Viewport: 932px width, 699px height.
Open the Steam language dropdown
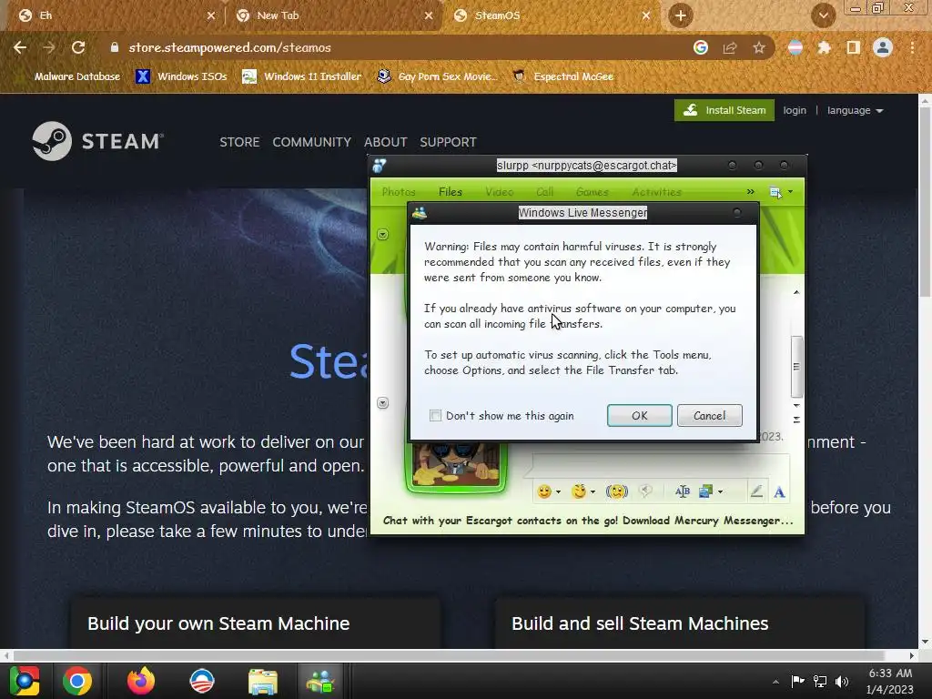pos(855,110)
